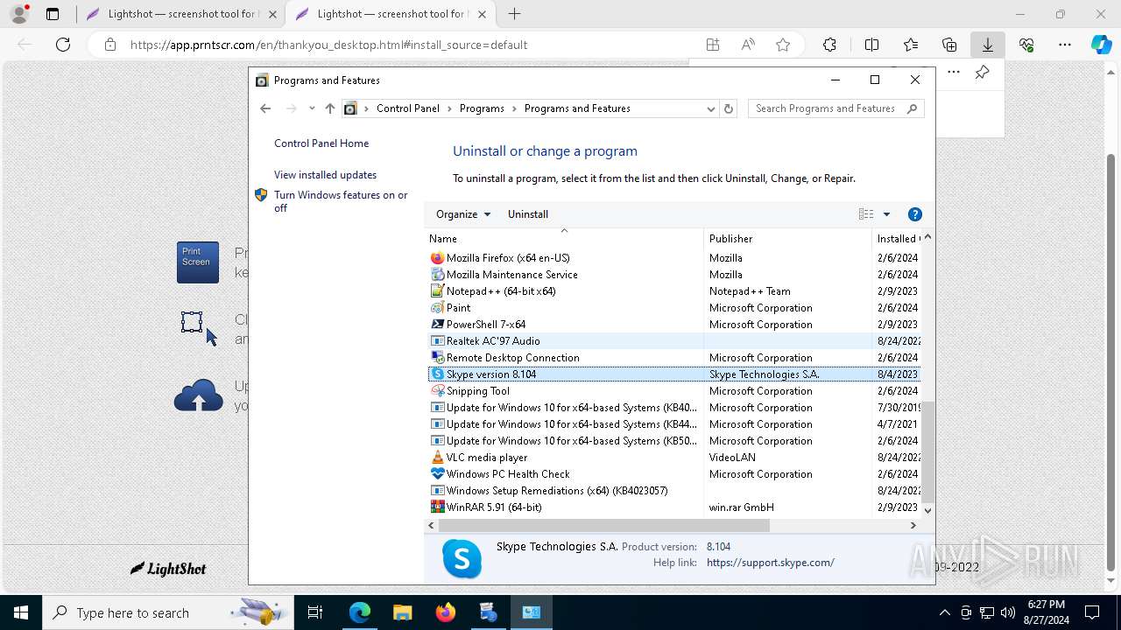Click the Realtek AC'97 Audio icon
Viewport: 1121px width, 630px height.
[x=438, y=341]
